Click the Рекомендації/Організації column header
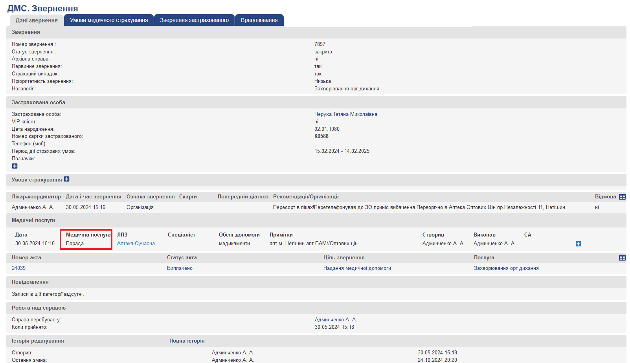 [x=306, y=197]
